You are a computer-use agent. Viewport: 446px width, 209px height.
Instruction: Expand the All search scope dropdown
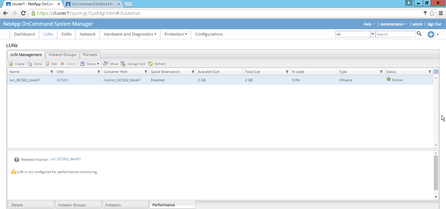[373, 34]
